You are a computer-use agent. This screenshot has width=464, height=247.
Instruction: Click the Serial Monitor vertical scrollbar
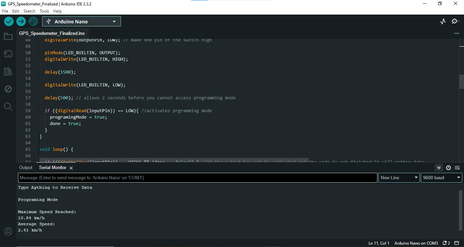[x=461, y=210]
